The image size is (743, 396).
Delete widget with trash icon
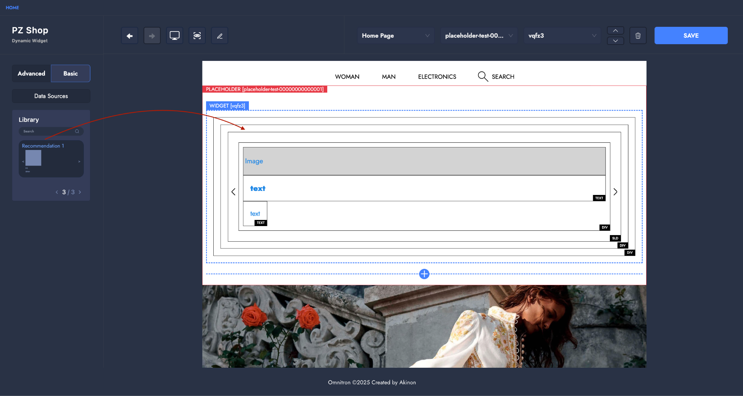[638, 36]
